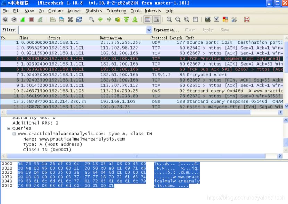Image resolution: width=288 pixels, height=204 pixels.
Task: Edit capture filters icon
Action: tap(208, 19)
